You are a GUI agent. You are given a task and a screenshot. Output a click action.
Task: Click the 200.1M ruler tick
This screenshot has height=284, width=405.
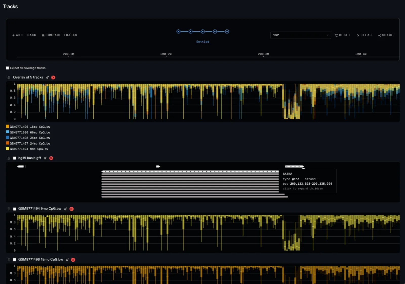(69, 54)
